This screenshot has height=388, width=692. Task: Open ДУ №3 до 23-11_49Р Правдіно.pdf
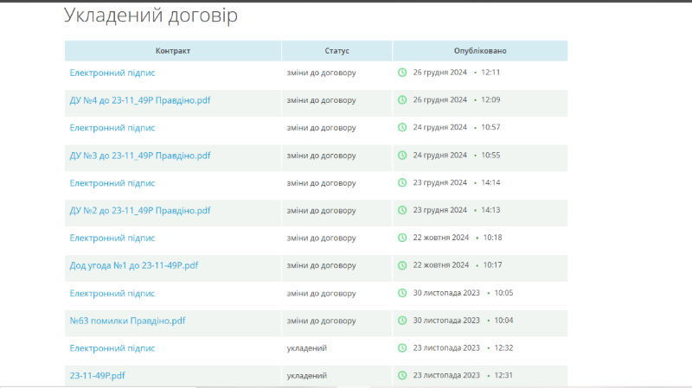pyautogui.click(x=140, y=156)
